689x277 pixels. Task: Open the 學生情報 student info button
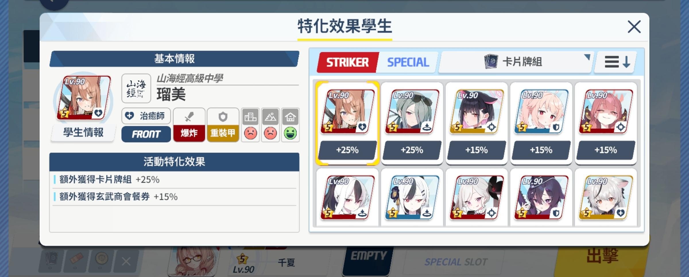pos(83,132)
